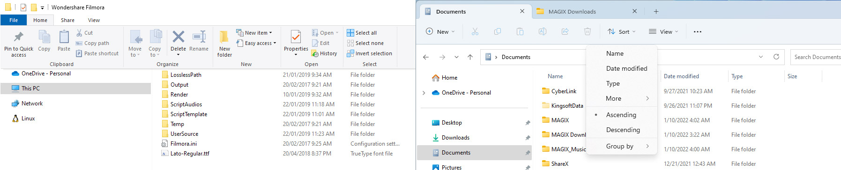
Task: Select Ascending sort order
Action: 622,115
